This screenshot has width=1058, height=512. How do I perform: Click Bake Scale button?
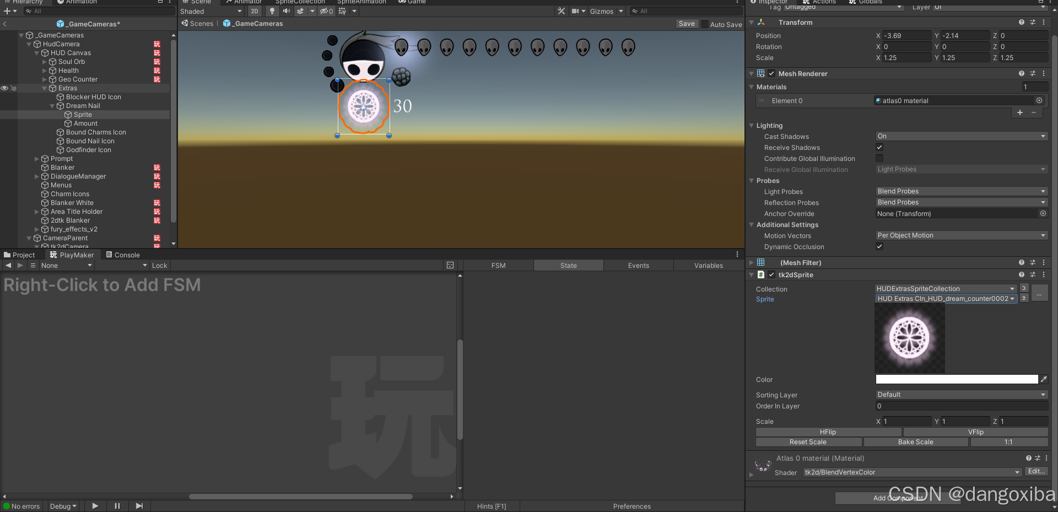(x=916, y=442)
